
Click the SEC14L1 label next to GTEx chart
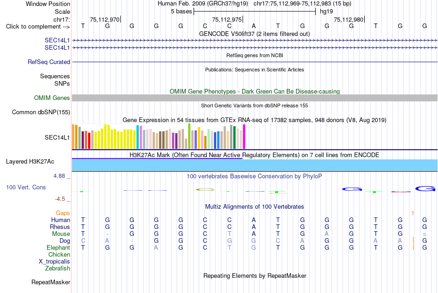57,137
